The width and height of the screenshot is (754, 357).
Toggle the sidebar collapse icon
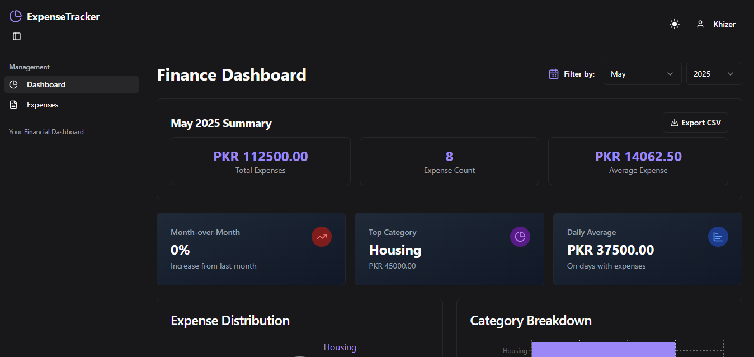[17, 36]
